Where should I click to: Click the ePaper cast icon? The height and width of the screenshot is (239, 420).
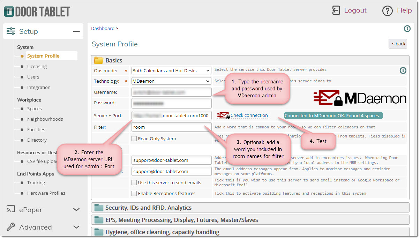pos(11,209)
